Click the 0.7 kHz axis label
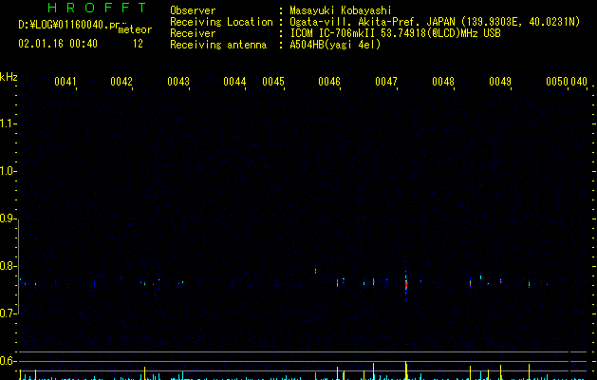This screenshot has height=380, width=597. click(x=8, y=313)
